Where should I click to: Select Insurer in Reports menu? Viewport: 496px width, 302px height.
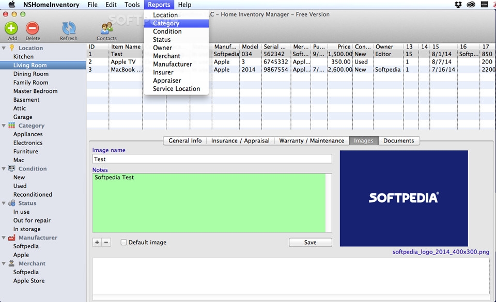tap(176, 72)
